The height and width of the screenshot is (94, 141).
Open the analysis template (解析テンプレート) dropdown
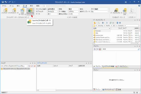(x=100, y=11)
